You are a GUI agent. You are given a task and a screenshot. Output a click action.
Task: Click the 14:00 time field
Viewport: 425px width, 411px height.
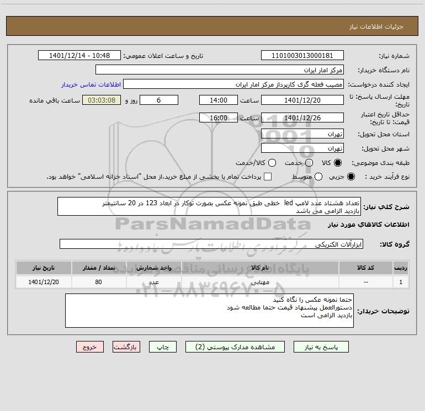coord(219,100)
